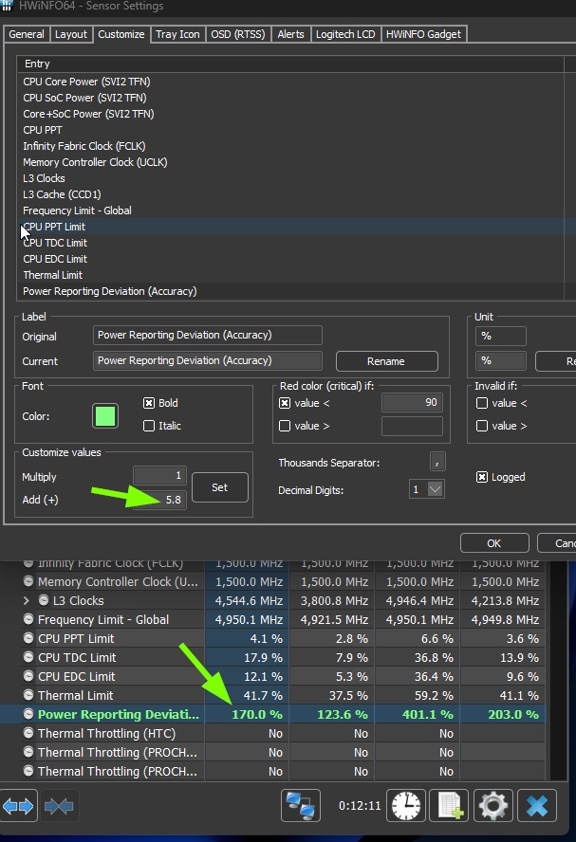Click sensor icon beside Power Reporting Deviation row
Viewport: 576px width, 842px height.
(28, 714)
